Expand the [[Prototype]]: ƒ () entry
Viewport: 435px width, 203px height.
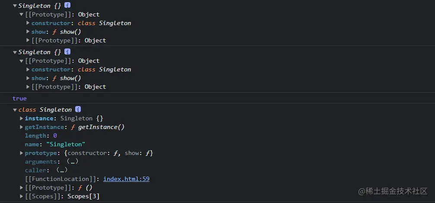click(22, 187)
